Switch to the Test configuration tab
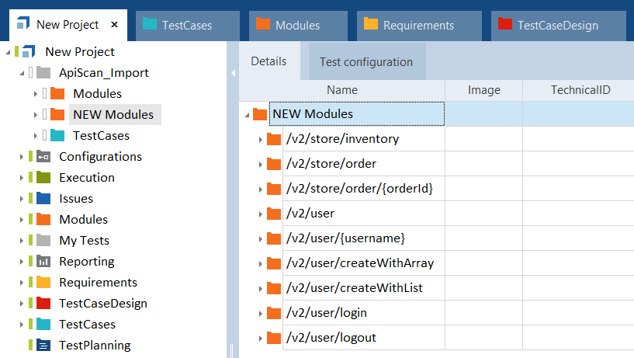 (x=366, y=62)
